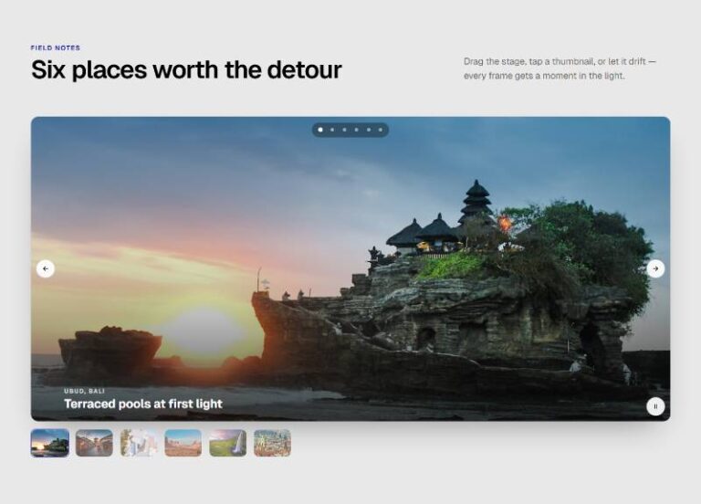Viewport: 701px width, 504px height.
Task: Click the 'Drag the stage' description text
Action: (x=560, y=68)
